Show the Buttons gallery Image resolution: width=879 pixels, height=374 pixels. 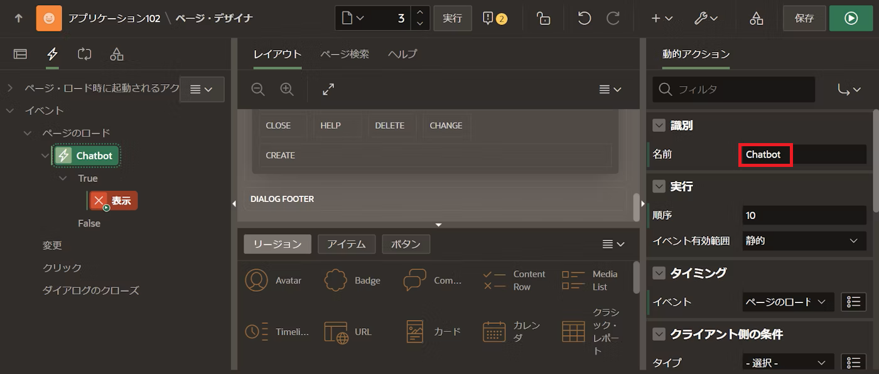(x=406, y=244)
